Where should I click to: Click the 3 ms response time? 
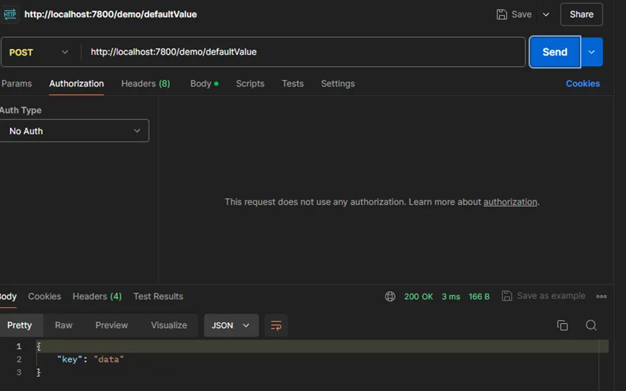click(x=451, y=296)
